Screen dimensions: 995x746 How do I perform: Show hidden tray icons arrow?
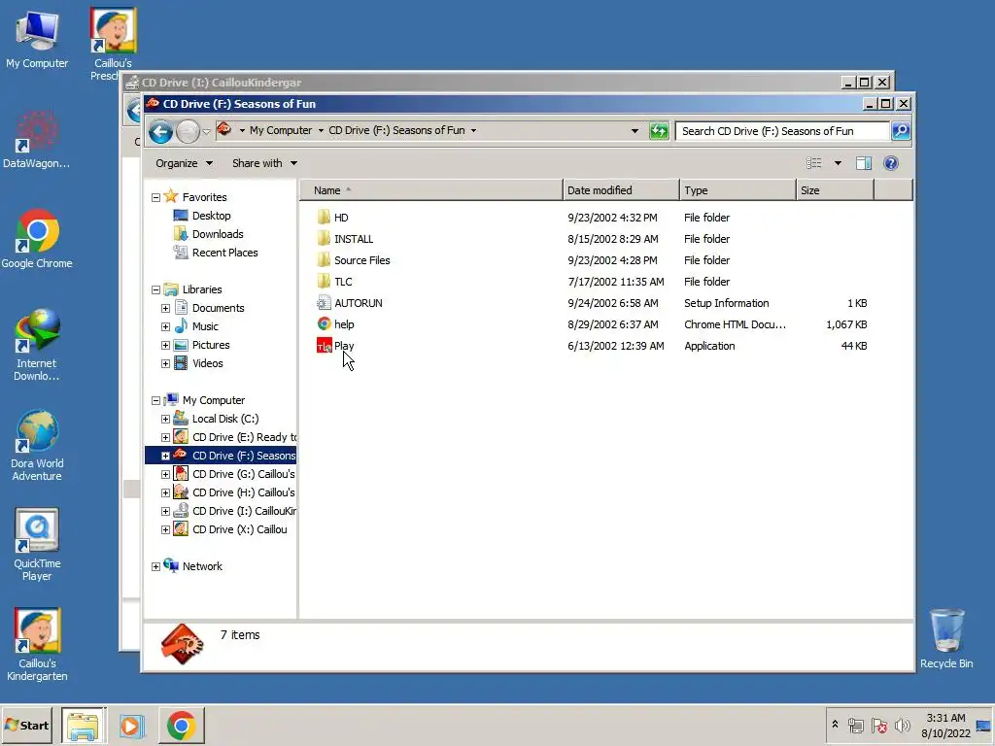(x=835, y=725)
